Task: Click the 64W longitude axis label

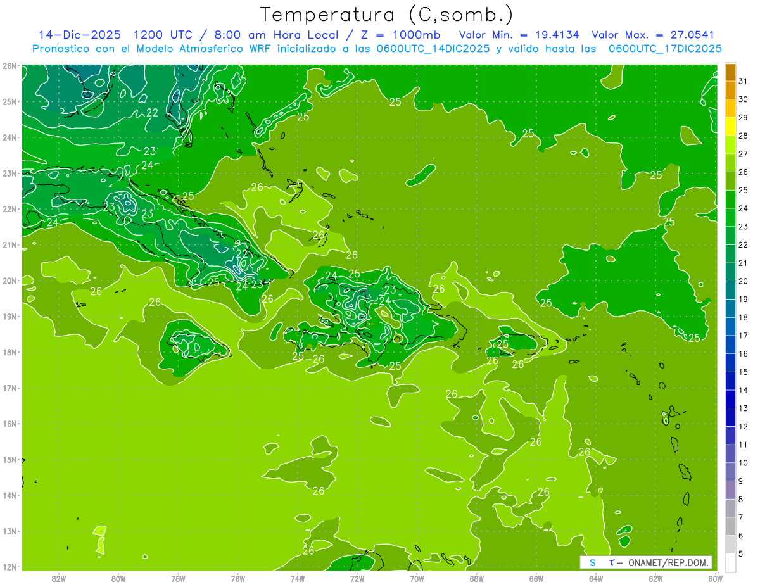Action: coord(596,578)
